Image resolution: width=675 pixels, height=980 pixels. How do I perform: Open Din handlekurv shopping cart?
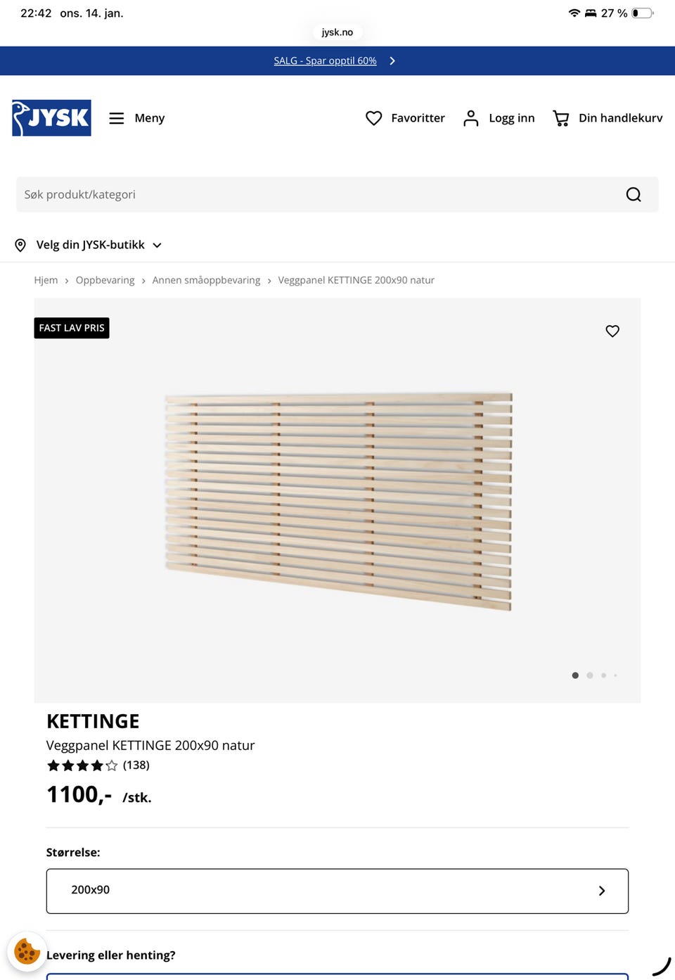click(560, 118)
